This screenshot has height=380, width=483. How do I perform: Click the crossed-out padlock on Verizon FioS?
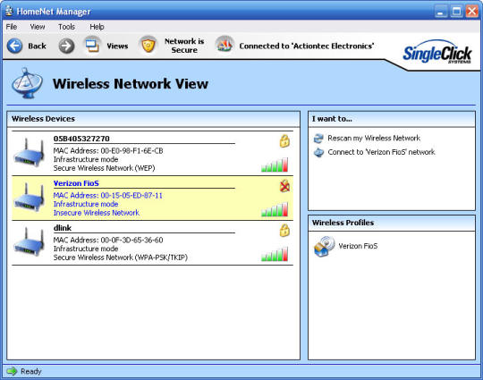(284, 186)
